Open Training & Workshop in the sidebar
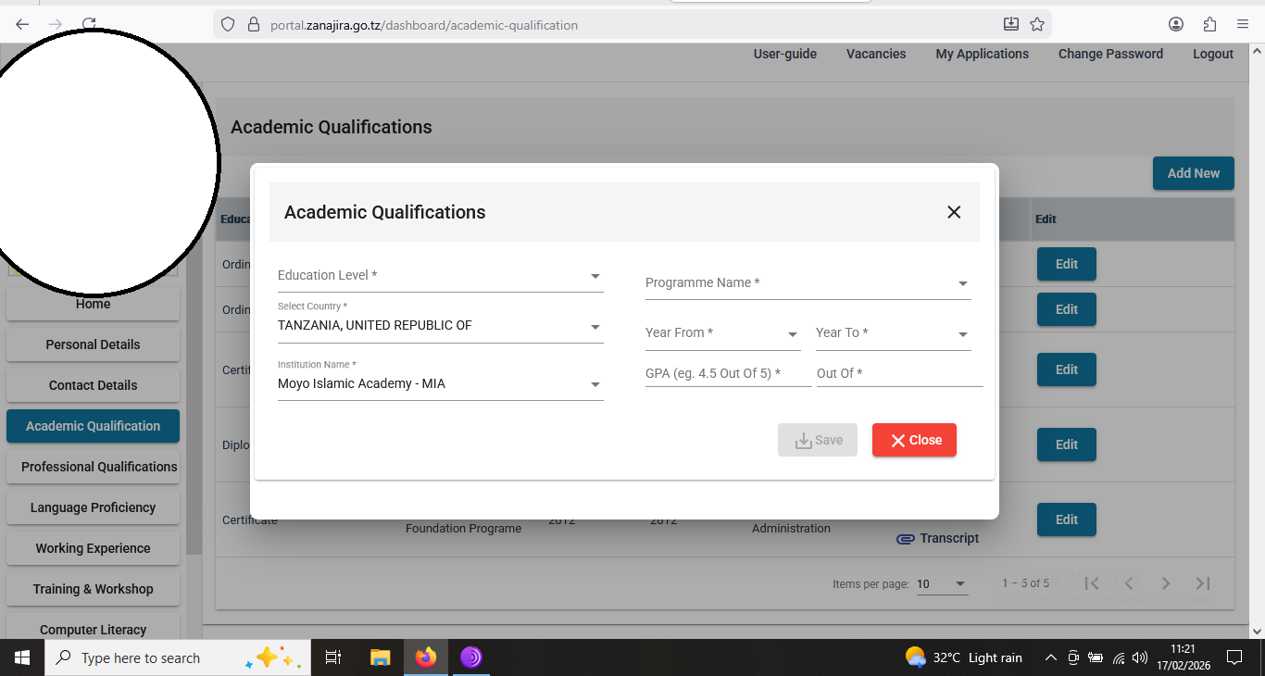Screen dimensions: 1265x676 click(x=93, y=589)
